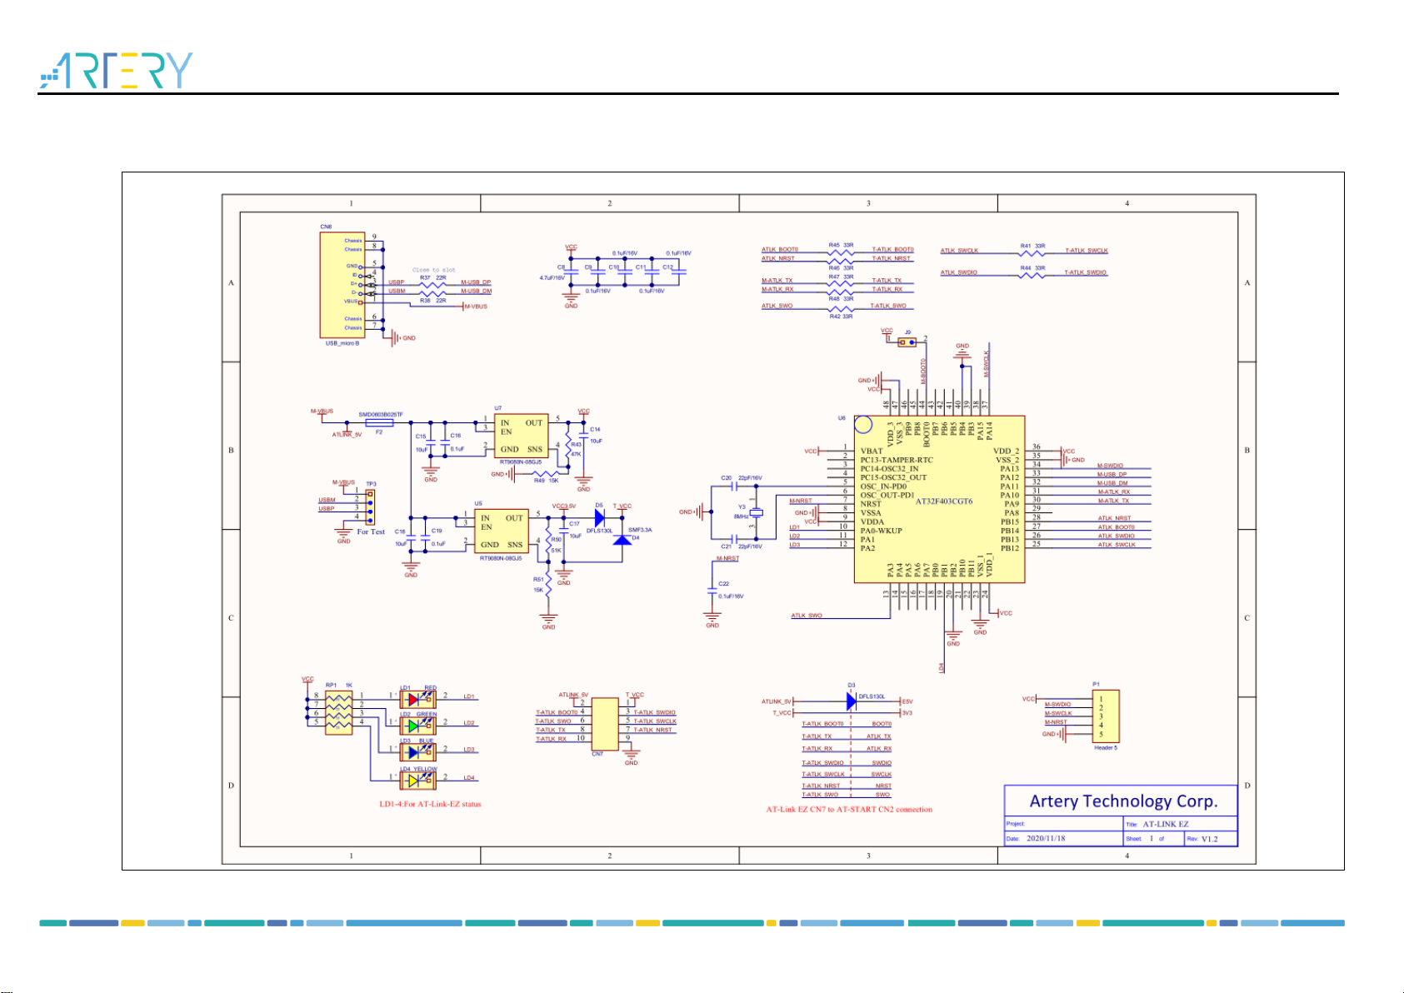Image resolution: width=1404 pixels, height=993 pixels.
Task: Click the revision 'V1.2' field
Action: point(1209,839)
